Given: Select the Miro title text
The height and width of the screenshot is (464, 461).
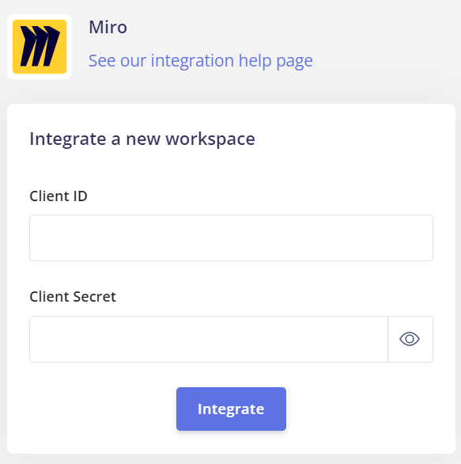Looking at the screenshot, I should tap(108, 27).
